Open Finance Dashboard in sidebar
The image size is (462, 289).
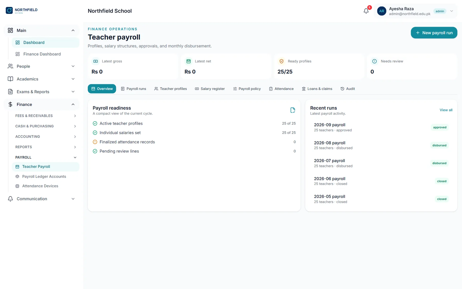[45, 54]
